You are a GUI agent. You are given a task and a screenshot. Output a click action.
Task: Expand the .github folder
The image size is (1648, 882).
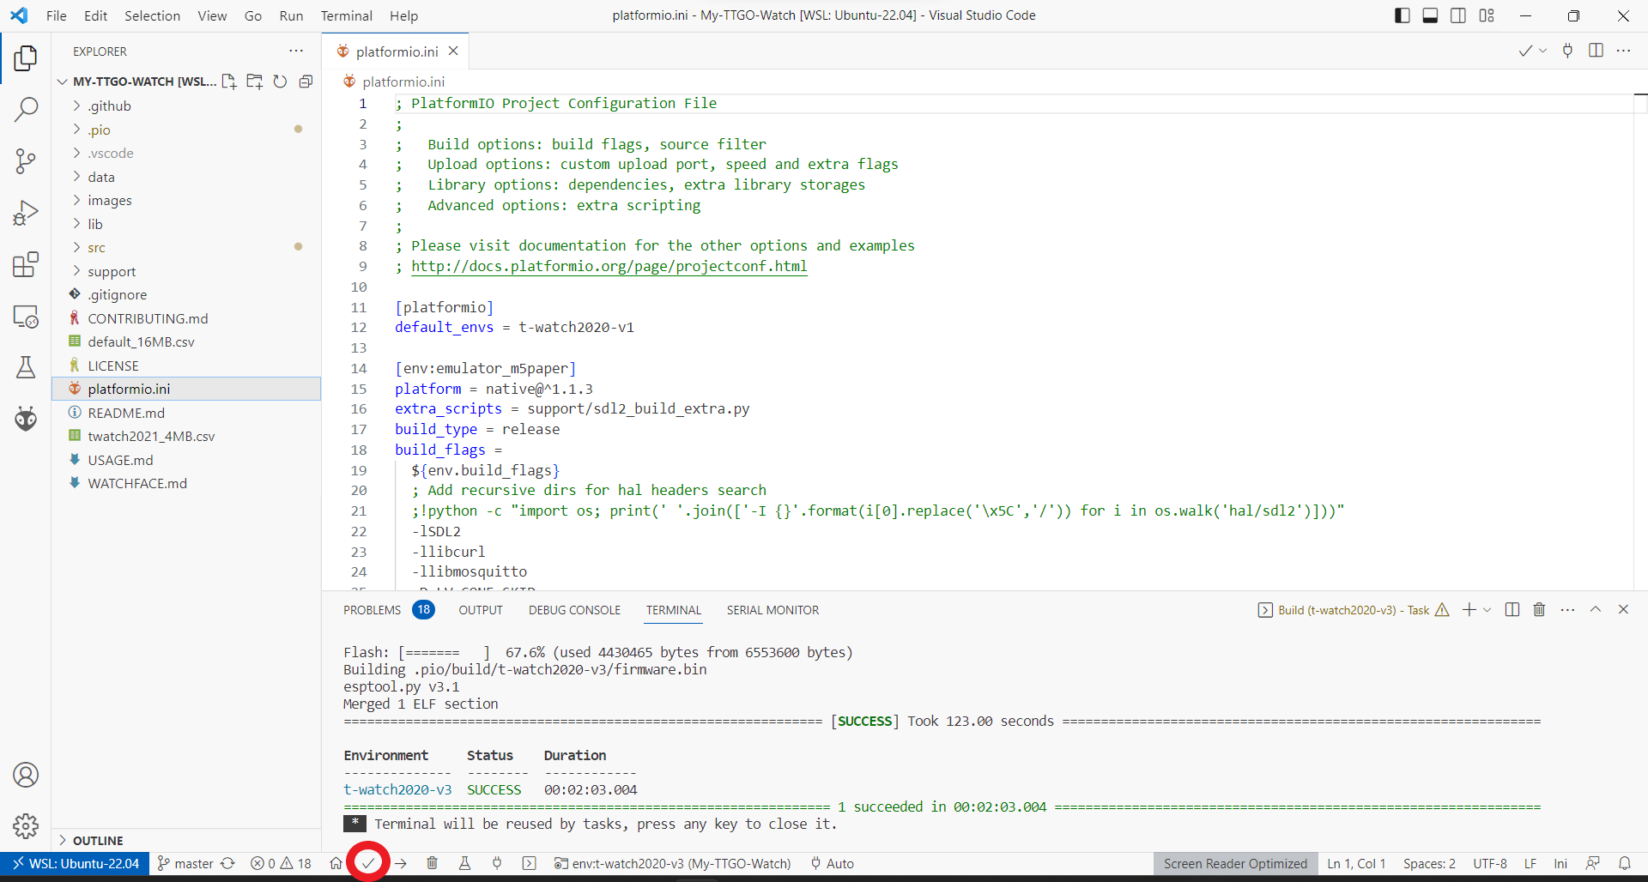pyautogui.click(x=185, y=106)
